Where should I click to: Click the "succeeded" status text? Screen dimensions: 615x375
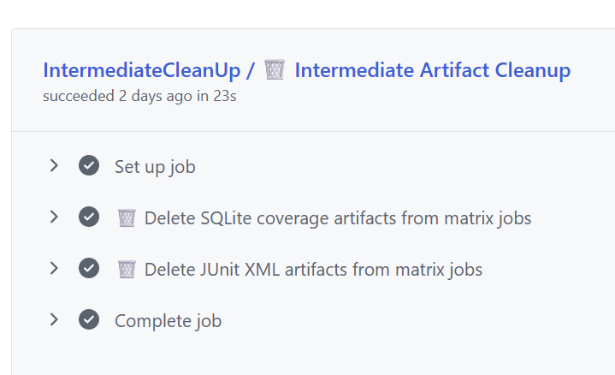pos(79,96)
